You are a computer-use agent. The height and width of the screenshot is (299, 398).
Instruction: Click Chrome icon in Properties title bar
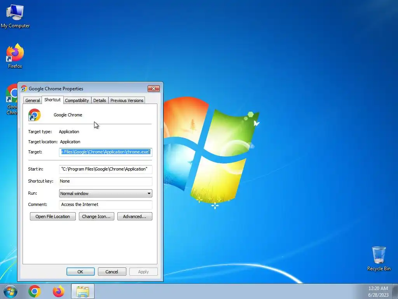tap(24, 88)
